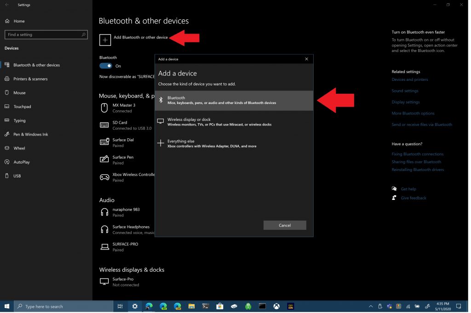Screen dimensions: 471x313
Task: Go back with the Settings back arrow
Action: (7, 5)
